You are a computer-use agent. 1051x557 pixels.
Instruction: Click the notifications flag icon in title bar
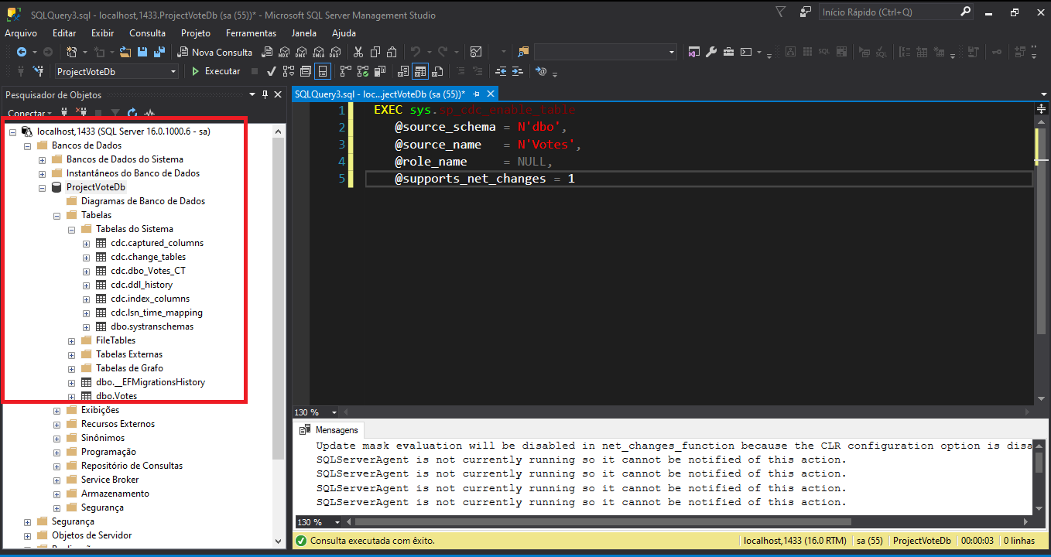(x=782, y=12)
